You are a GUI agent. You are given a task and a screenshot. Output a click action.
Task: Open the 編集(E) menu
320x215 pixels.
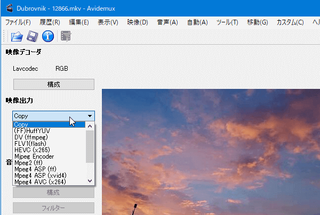click(x=79, y=22)
